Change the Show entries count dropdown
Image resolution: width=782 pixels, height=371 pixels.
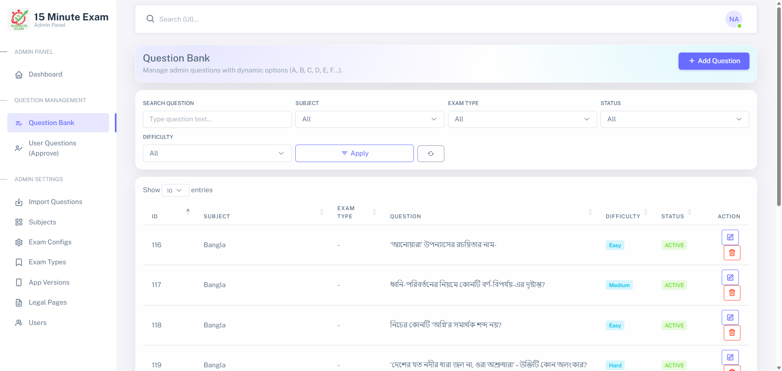[x=175, y=190]
